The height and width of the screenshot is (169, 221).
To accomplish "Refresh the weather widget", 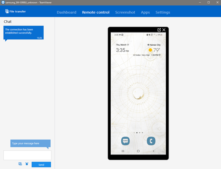I will click(x=159, y=55).
